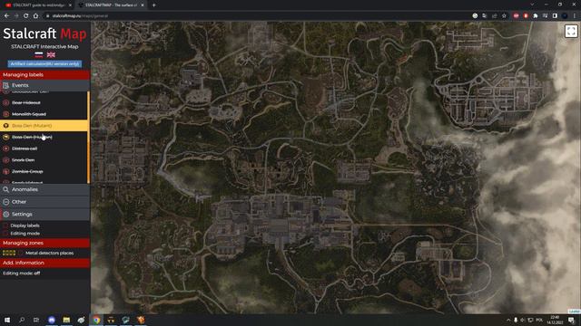The width and height of the screenshot is (581, 326).
Task: Click the Distress call row icon
Action: [x=6, y=149]
